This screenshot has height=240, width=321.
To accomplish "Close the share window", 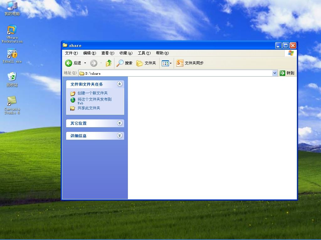I will [293, 46].
